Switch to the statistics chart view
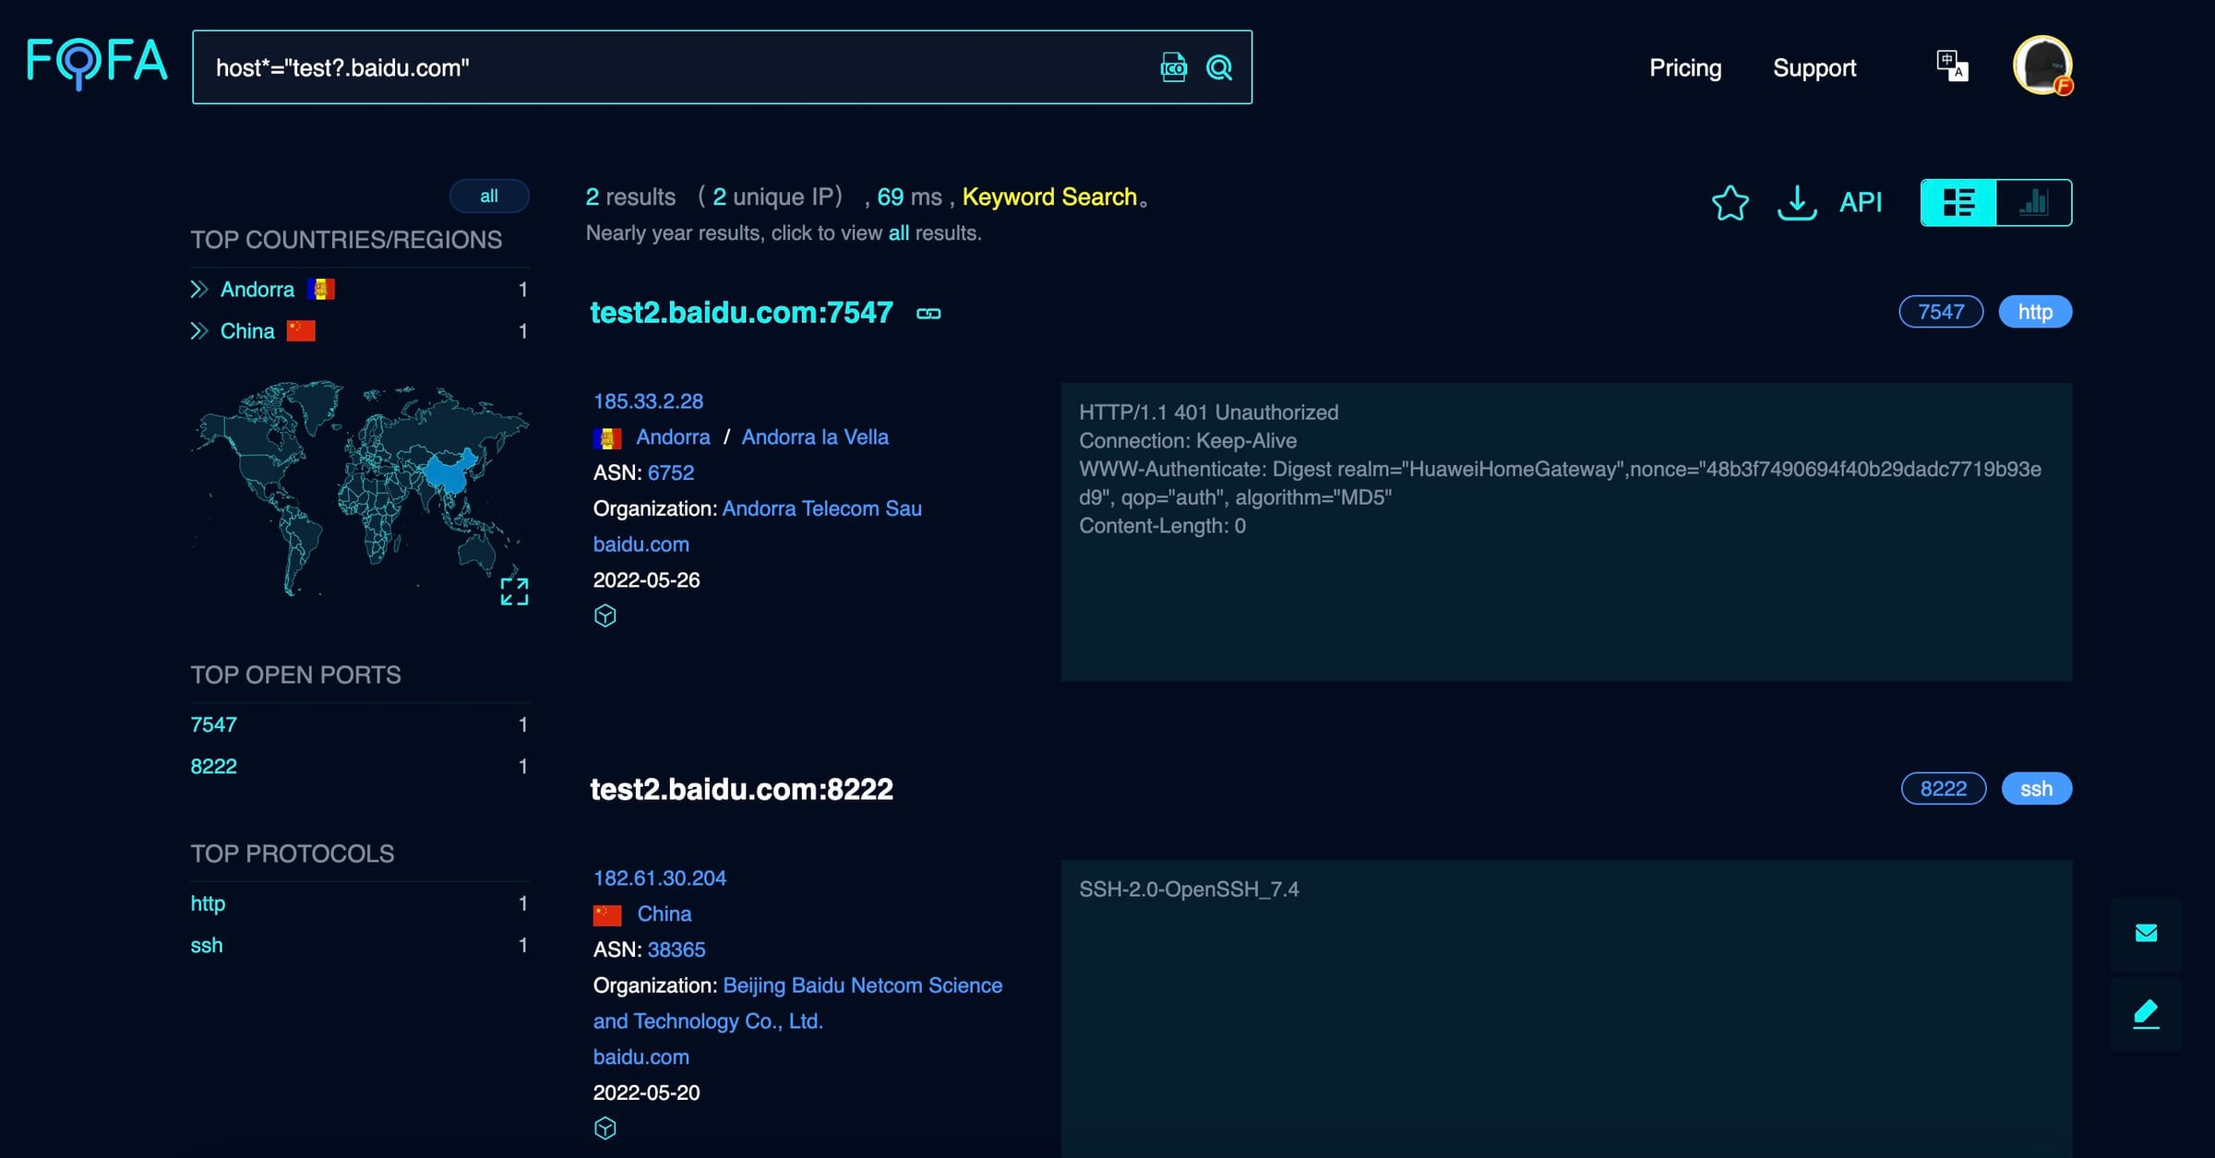Viewport: 2215px width, 1158px height. (x=2033, y=202)
